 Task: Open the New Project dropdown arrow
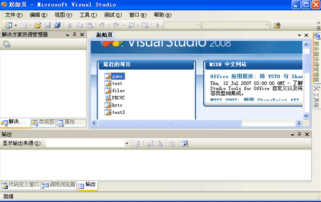(16, 25)
